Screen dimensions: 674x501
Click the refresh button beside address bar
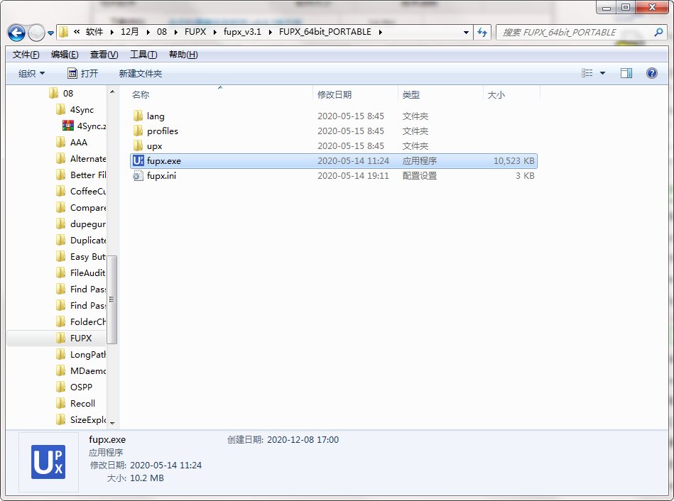[483, 33]
